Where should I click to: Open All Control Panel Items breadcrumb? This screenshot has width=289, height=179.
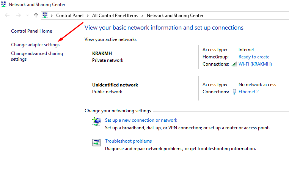(115, 16)
